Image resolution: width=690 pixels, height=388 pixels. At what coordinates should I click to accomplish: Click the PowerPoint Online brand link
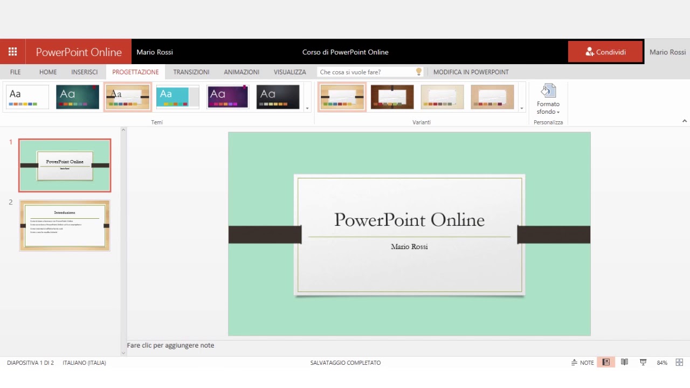click(x=79, y=52)
